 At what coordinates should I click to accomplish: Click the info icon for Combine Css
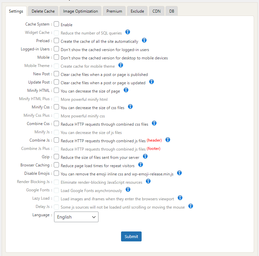pos(154,123)
